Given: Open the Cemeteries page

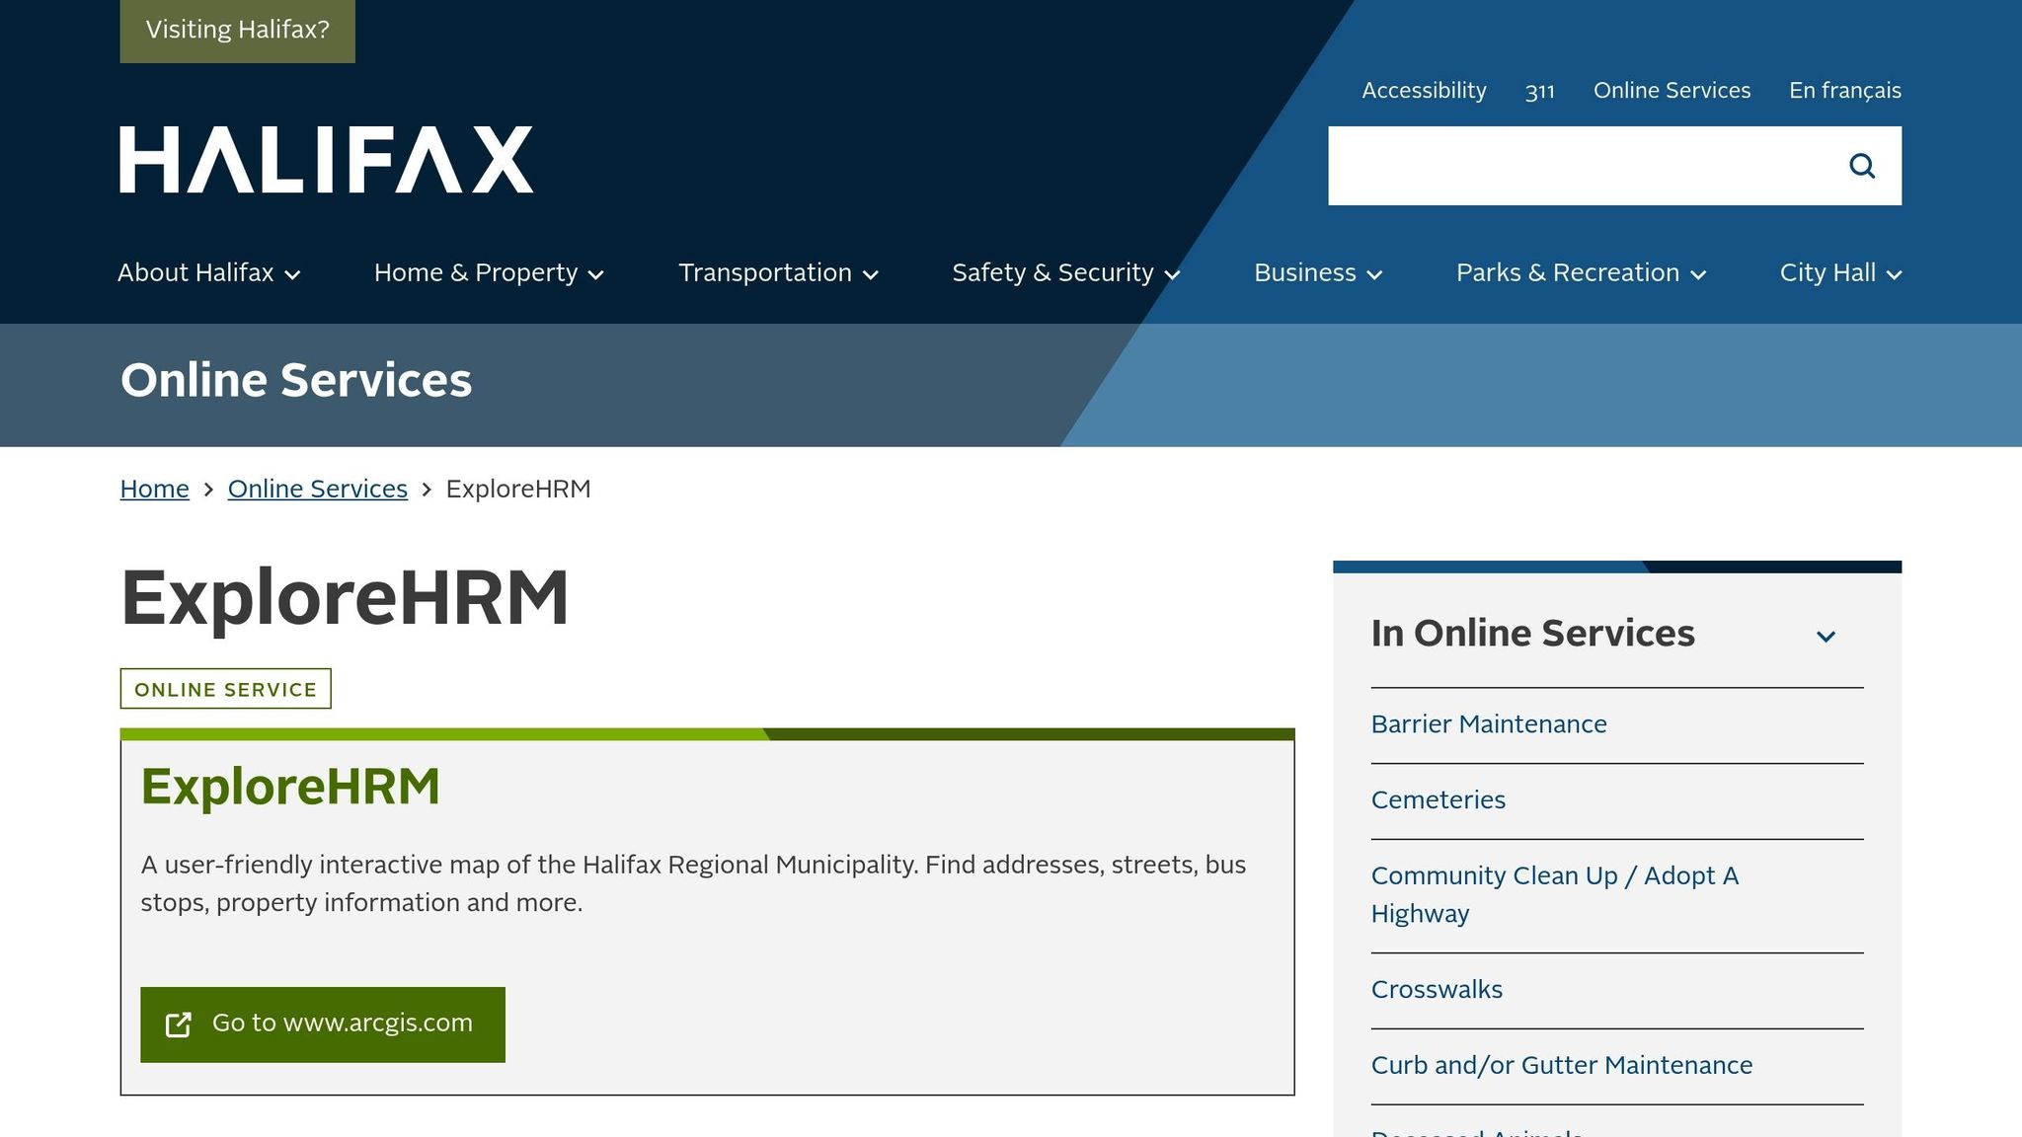Looking at the screenshot, I should (1438, 799).
